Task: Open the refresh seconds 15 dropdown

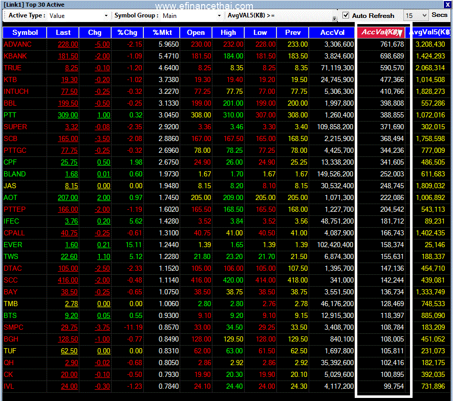Action: tap(416, 15)
